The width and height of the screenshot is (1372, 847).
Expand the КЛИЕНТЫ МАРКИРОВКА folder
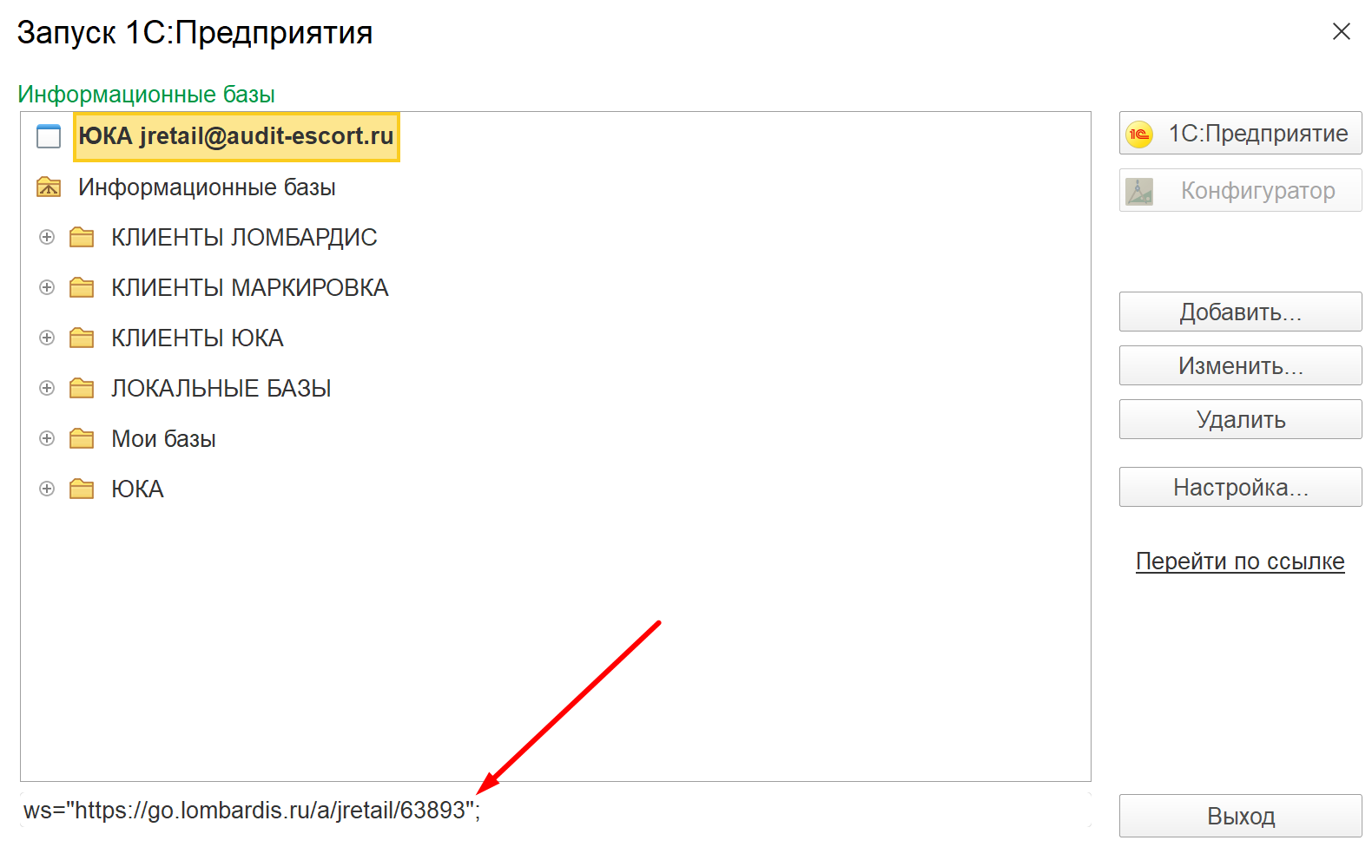(47, 287)
